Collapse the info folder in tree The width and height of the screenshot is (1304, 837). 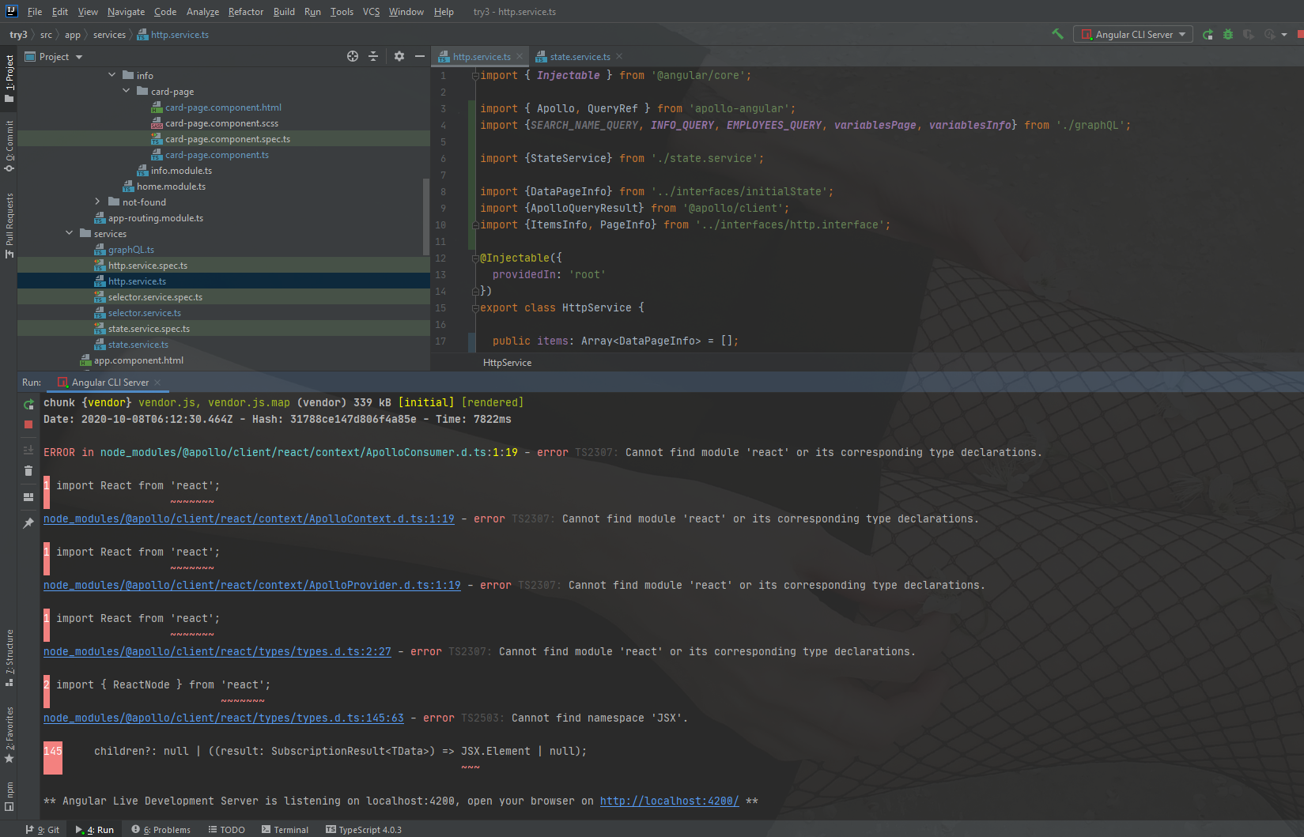coord(112,75)
